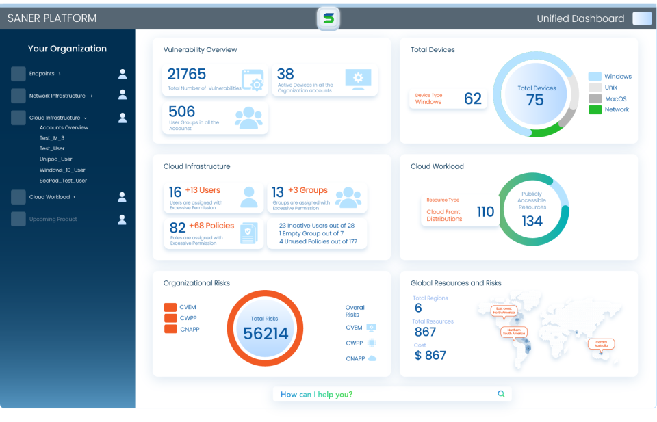Click the user groups people icon
Image resolution: width=657 pixels, height=422 pixels.
[x=248, y=118]
